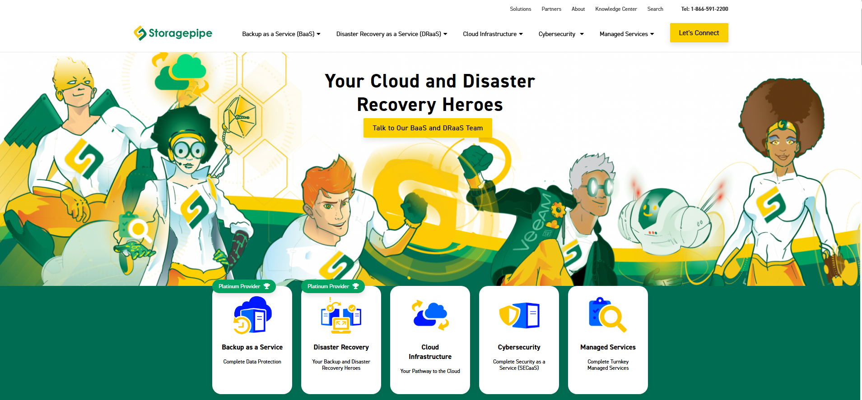Click trophy icon on Disaster Recovery Platinum badge
The width and height of the screenshot is (862, 400).
coord(356,286)
